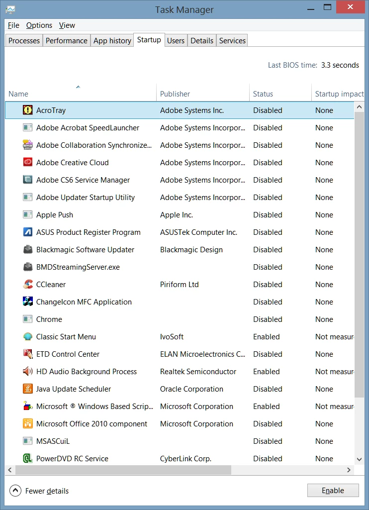Collapse view with Fewer details
This screenshot has height=510, width=369.
(x=39, y=491)
